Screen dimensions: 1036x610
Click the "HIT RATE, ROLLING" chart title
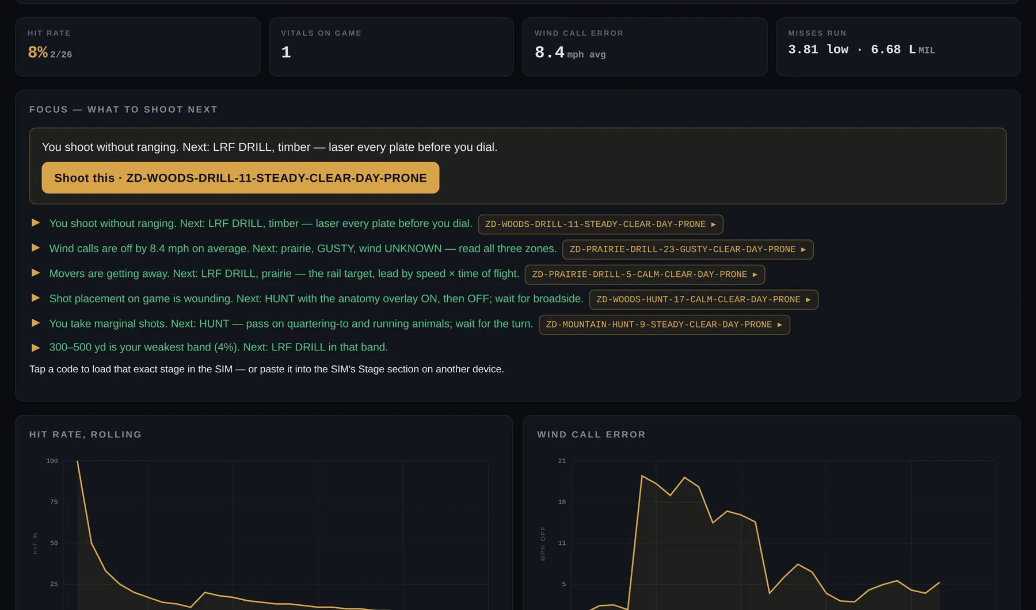click(85, 434)
